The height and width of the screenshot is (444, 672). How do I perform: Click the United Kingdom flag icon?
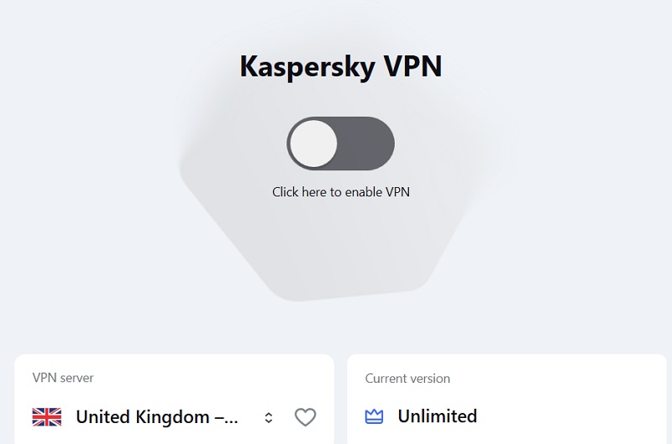click(x=47, y=417)
